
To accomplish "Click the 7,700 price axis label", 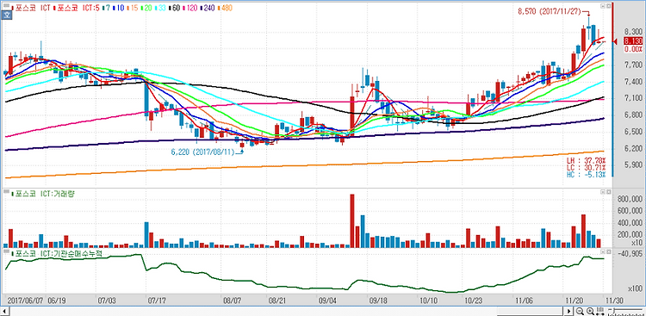I will pos(633,65).
